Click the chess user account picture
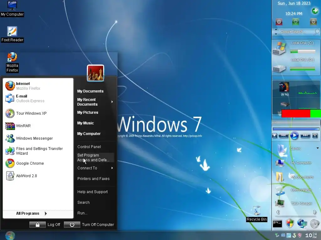 point(95,73)
